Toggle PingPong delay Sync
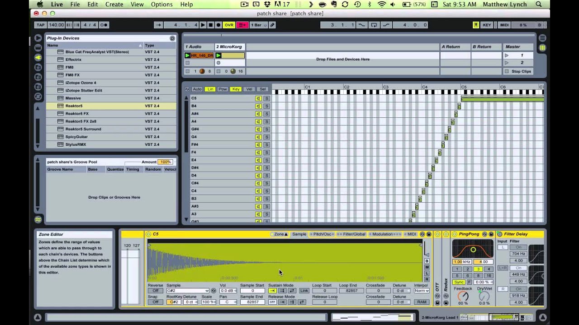This screenshot has width=579, height=325. tap(459, 282)
